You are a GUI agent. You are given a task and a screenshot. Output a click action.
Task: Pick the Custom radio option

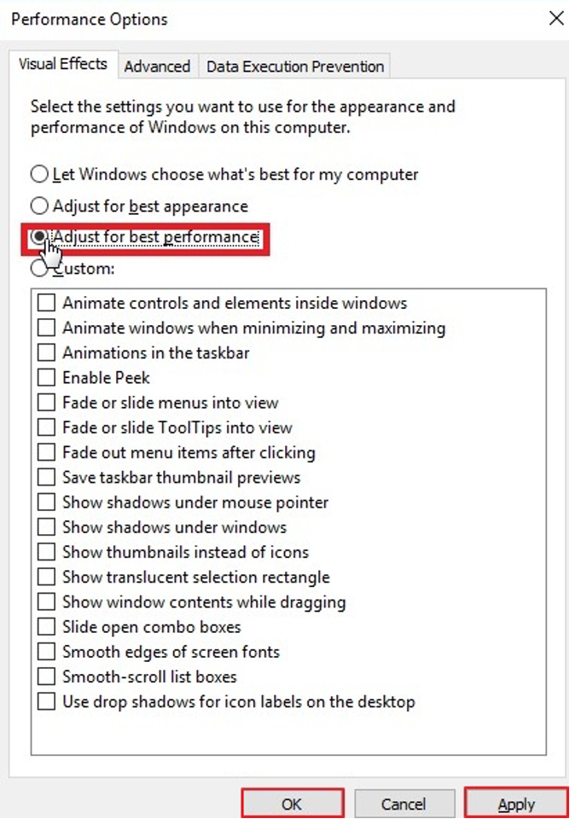(39, 269)
